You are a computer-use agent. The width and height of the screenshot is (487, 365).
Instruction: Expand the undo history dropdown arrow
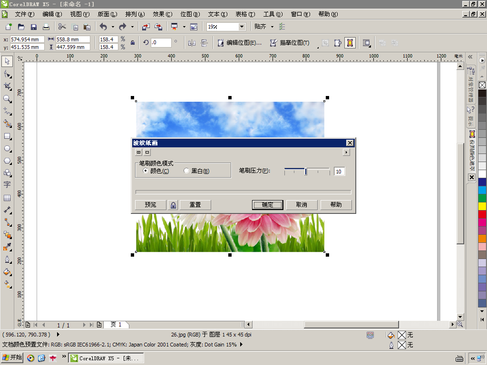pos(113,27)
